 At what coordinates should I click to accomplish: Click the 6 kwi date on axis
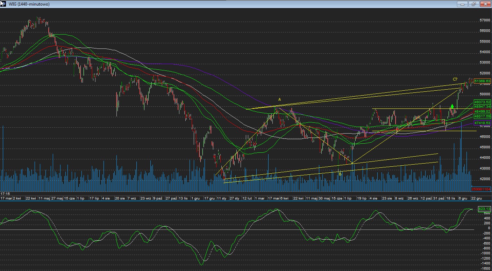pyautogui.click(x=285, y=198)
